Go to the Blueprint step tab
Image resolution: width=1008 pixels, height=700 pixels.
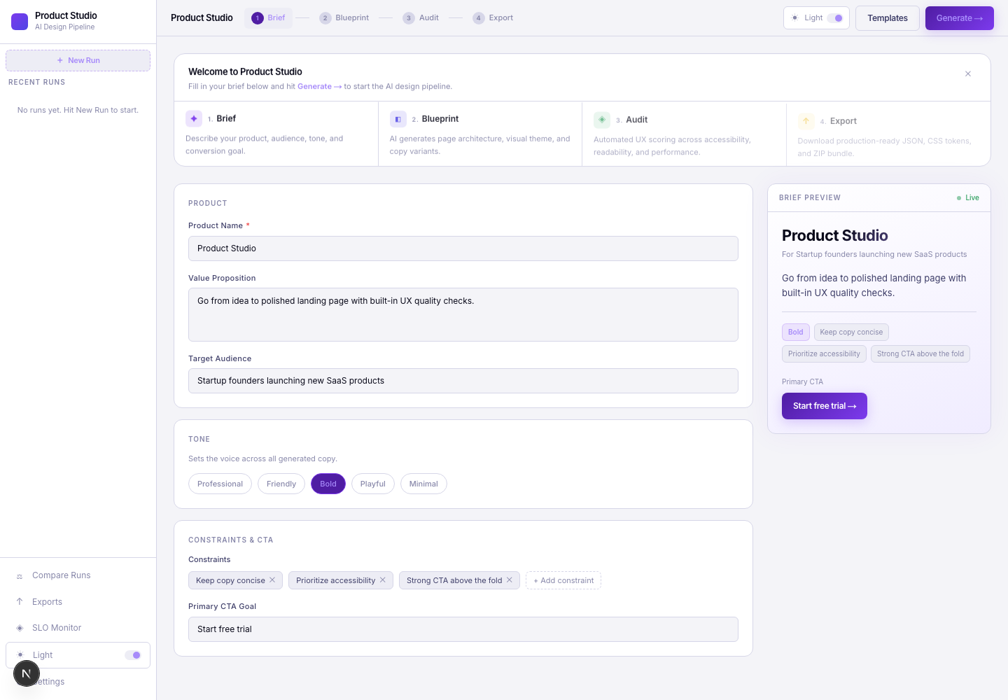344,18
